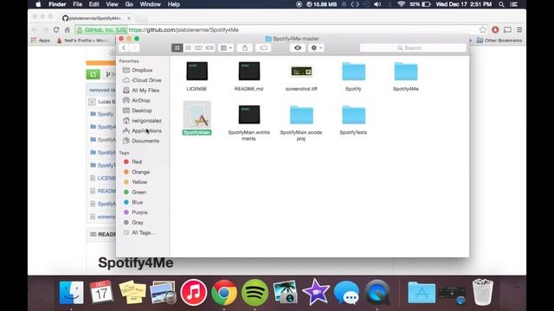554x311 pixels.
Task: Open neilgonzalez home folder in sidebar
Action: pyautogui.click(x=146, y=121)
